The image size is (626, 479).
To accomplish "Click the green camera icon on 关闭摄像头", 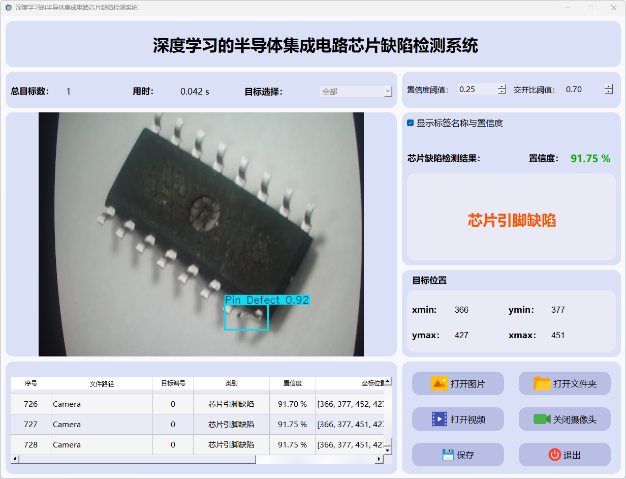I will (542, 419).
